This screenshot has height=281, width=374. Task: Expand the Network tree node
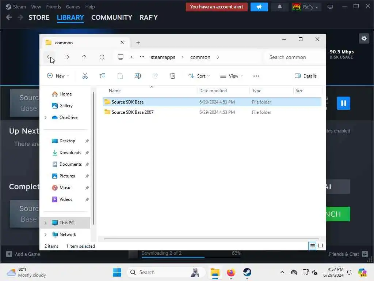pos(46,235)
